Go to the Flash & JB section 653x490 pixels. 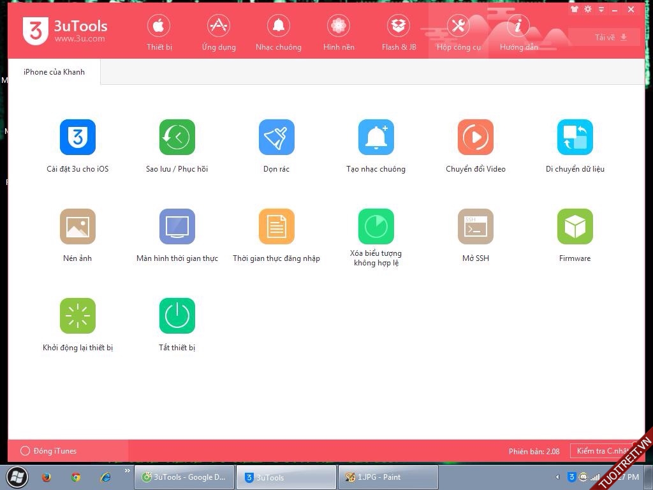point(399,33)
